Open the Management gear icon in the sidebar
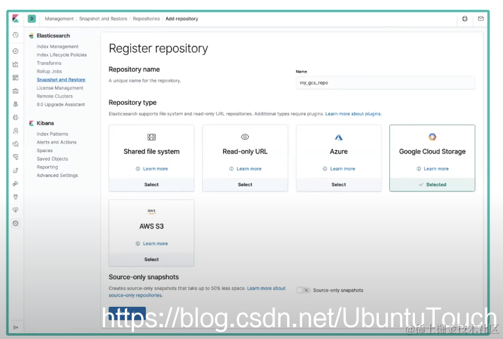The width and height of the screenshot is (503, 339). click(15, 224)
